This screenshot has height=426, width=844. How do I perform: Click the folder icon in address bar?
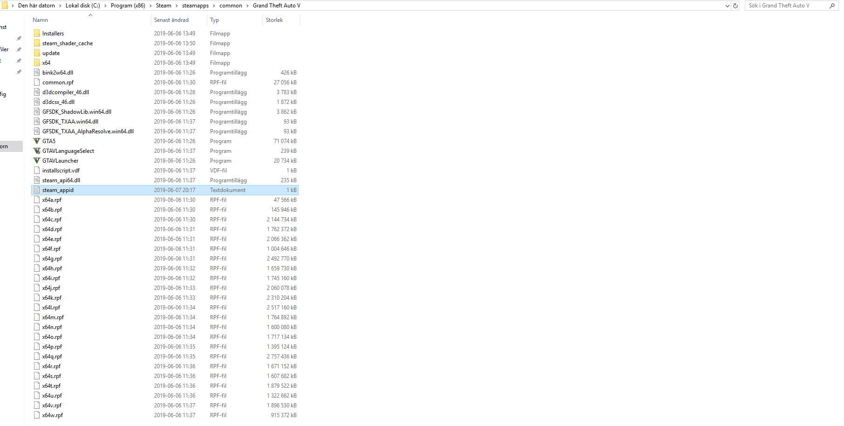click(x=4, y=6)
